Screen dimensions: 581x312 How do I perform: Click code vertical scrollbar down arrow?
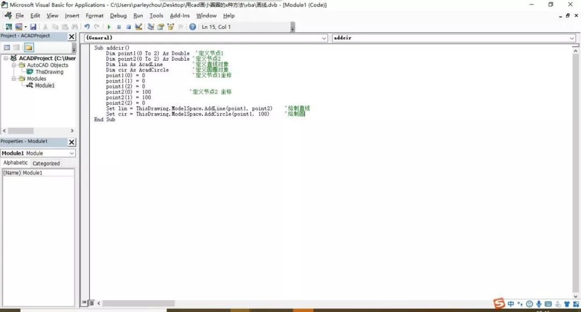click(576, 296)
